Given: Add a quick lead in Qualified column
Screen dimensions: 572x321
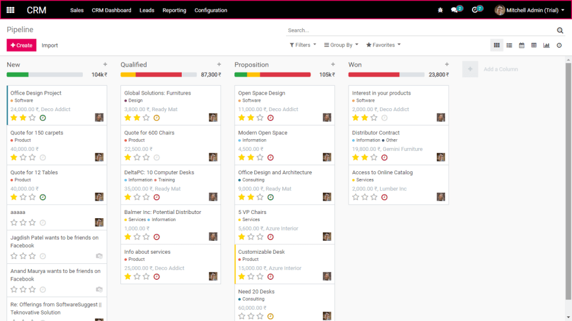Looking at the screenshot, I should [x=219, y=64].
